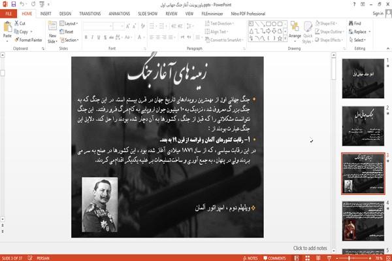392x261 pixels.
Task: Toggle text Shadow
Action: tap(105, 37)
